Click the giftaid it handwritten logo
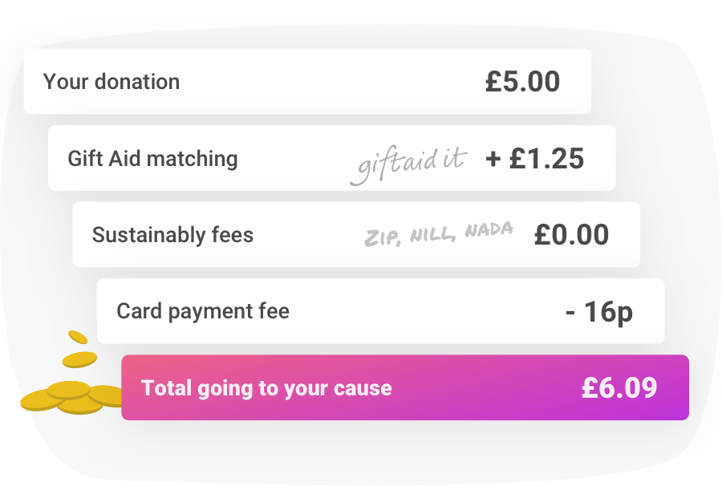The image size is (722, 486). pyautogui.click(x=409, y=164)
